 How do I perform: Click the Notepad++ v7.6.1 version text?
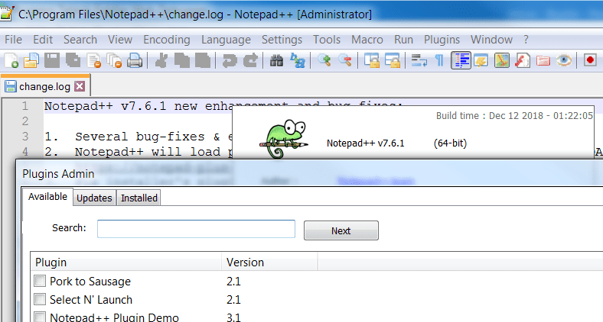[x=365, y=143]
